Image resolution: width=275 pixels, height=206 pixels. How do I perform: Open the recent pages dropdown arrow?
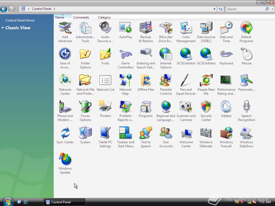click(x=16, y=9)
